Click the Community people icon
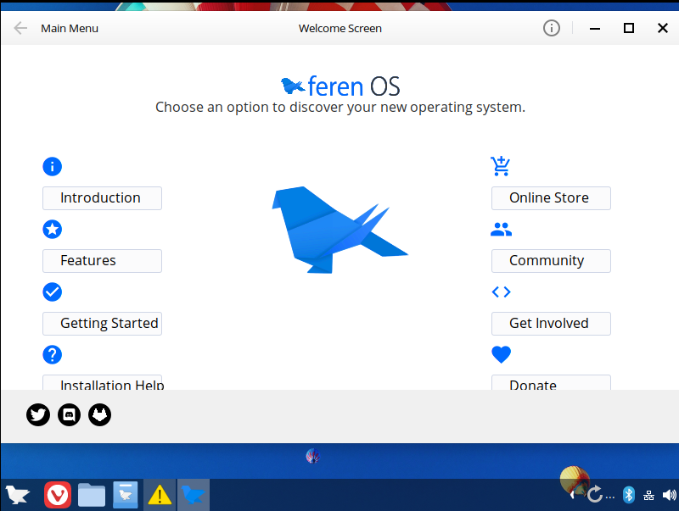Viewport: 679px width, 511px height. [501, 229]
